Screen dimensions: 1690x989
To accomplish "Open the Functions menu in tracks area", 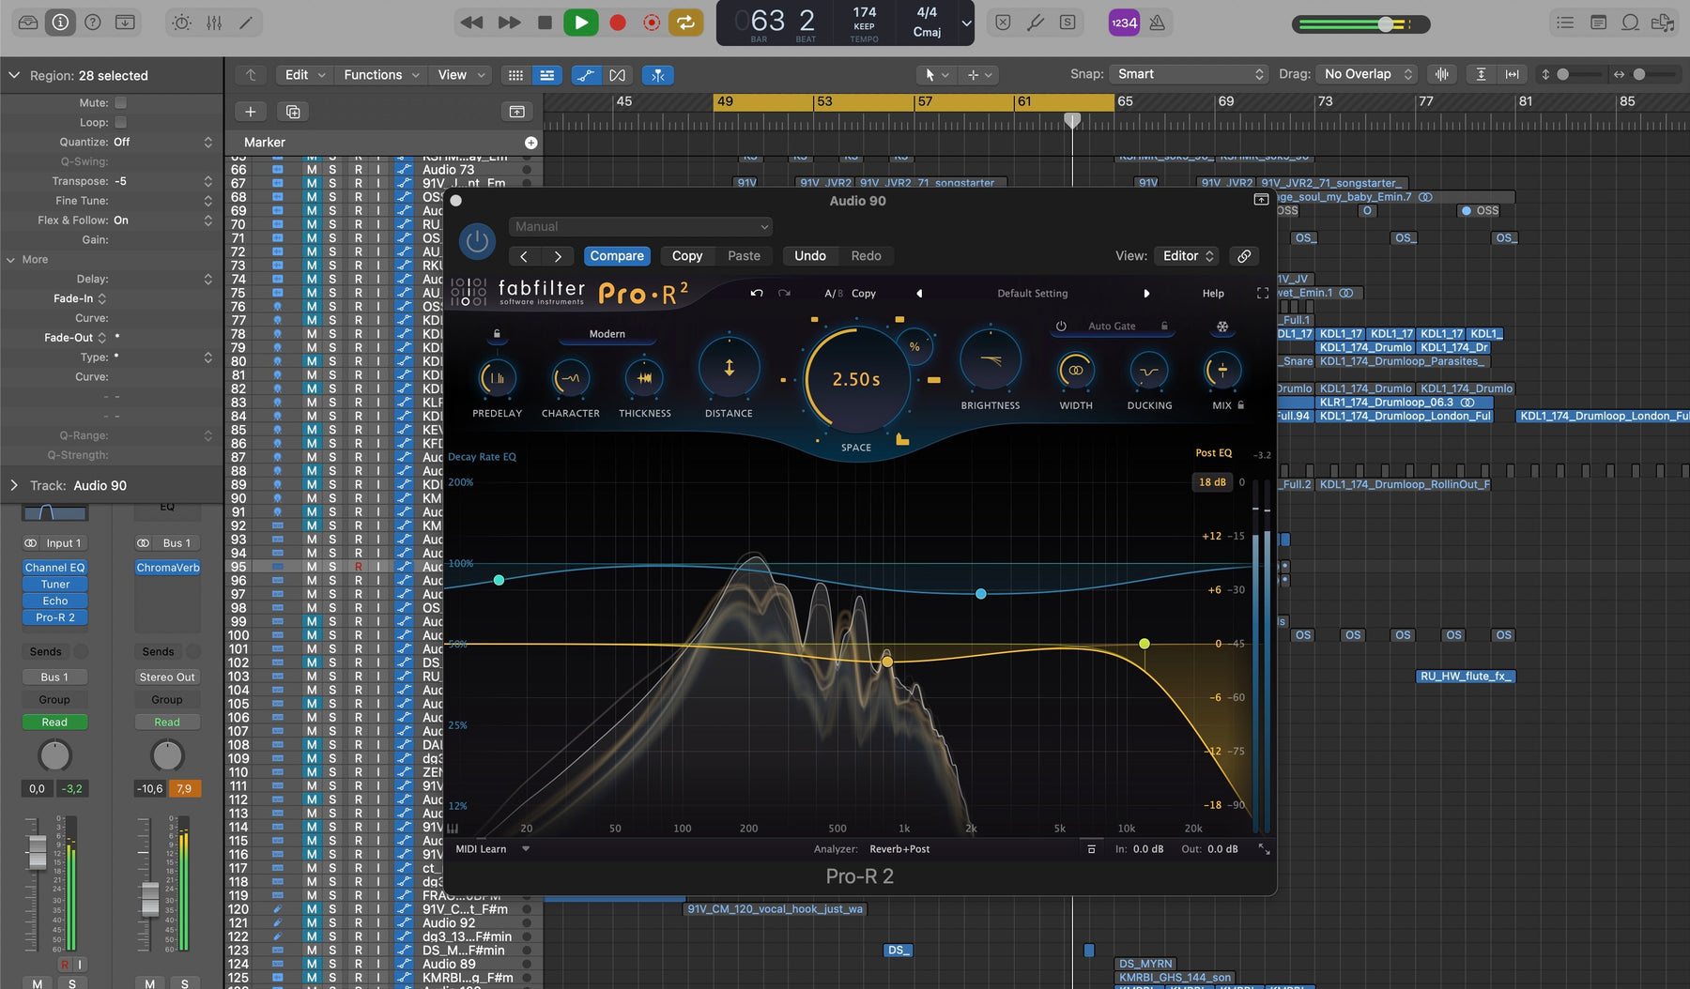I will (x=381, y=75).
